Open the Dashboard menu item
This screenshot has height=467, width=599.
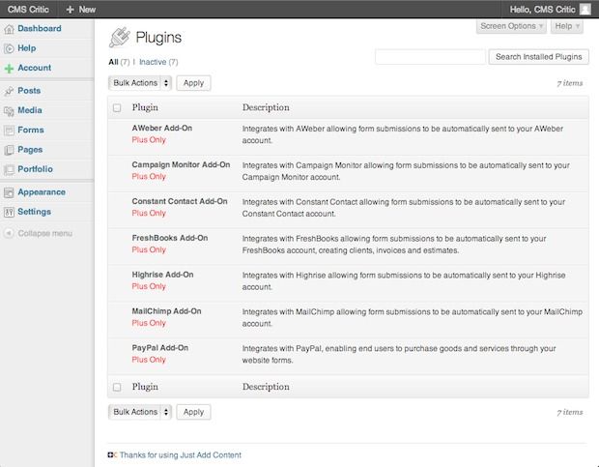click(40, 29)
